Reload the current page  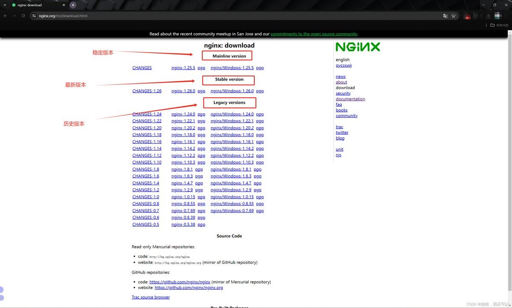coord(23,16)
